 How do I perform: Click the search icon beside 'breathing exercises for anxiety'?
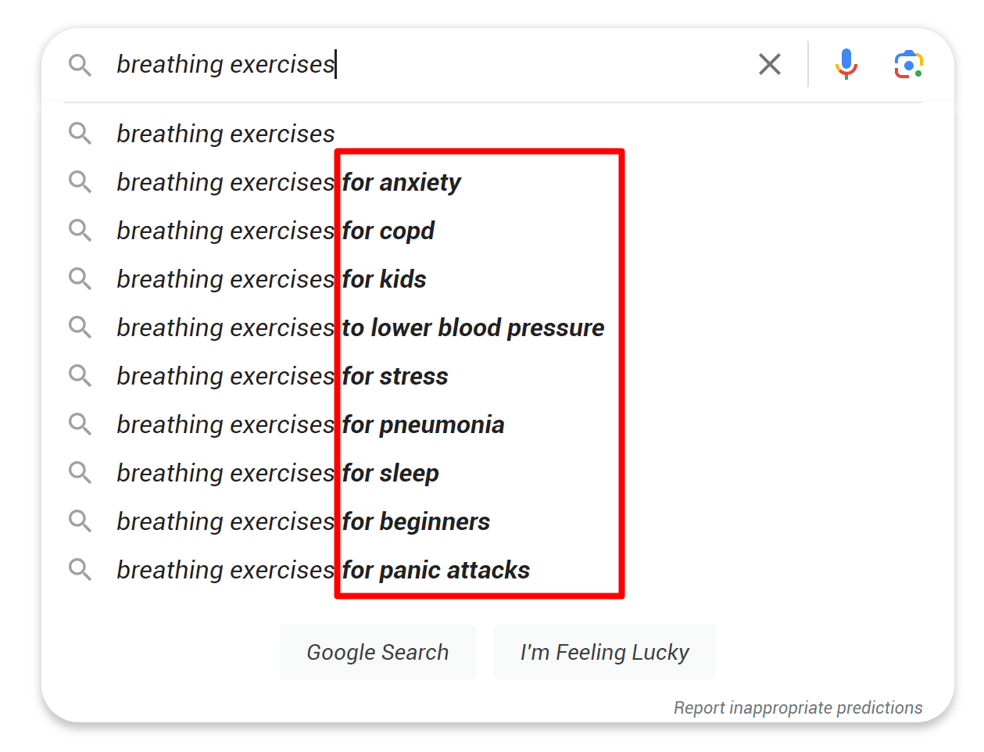[80, 181]
